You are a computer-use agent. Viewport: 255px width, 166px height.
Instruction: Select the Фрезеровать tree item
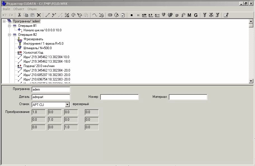(33, 39)
